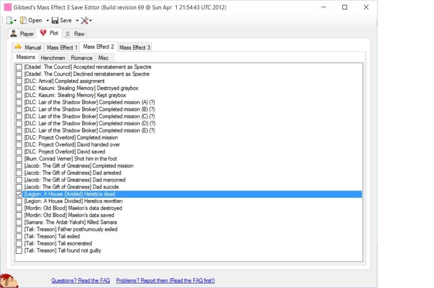Click the Save floppy disk icon
This screenshot has width=434, height=288.
point(55,20)
